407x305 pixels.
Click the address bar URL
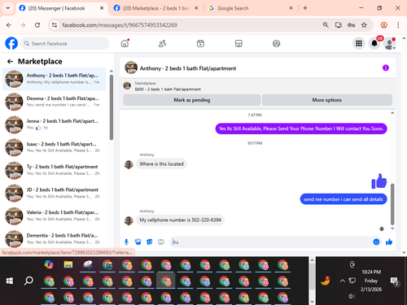coord(120,25)
